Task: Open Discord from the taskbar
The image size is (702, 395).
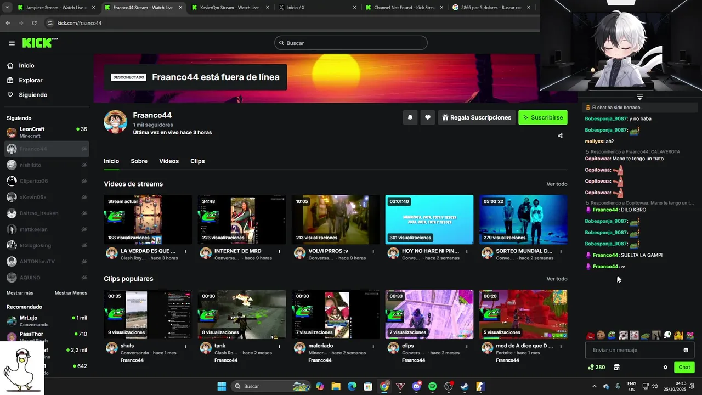Action: 416,386
